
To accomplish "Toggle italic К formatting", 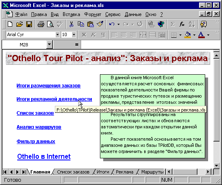I will (93, 35).
